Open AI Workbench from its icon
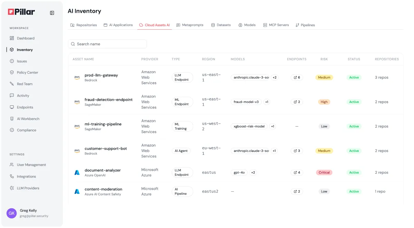Screen dimensions: 414x228 [x=11, y=118]
